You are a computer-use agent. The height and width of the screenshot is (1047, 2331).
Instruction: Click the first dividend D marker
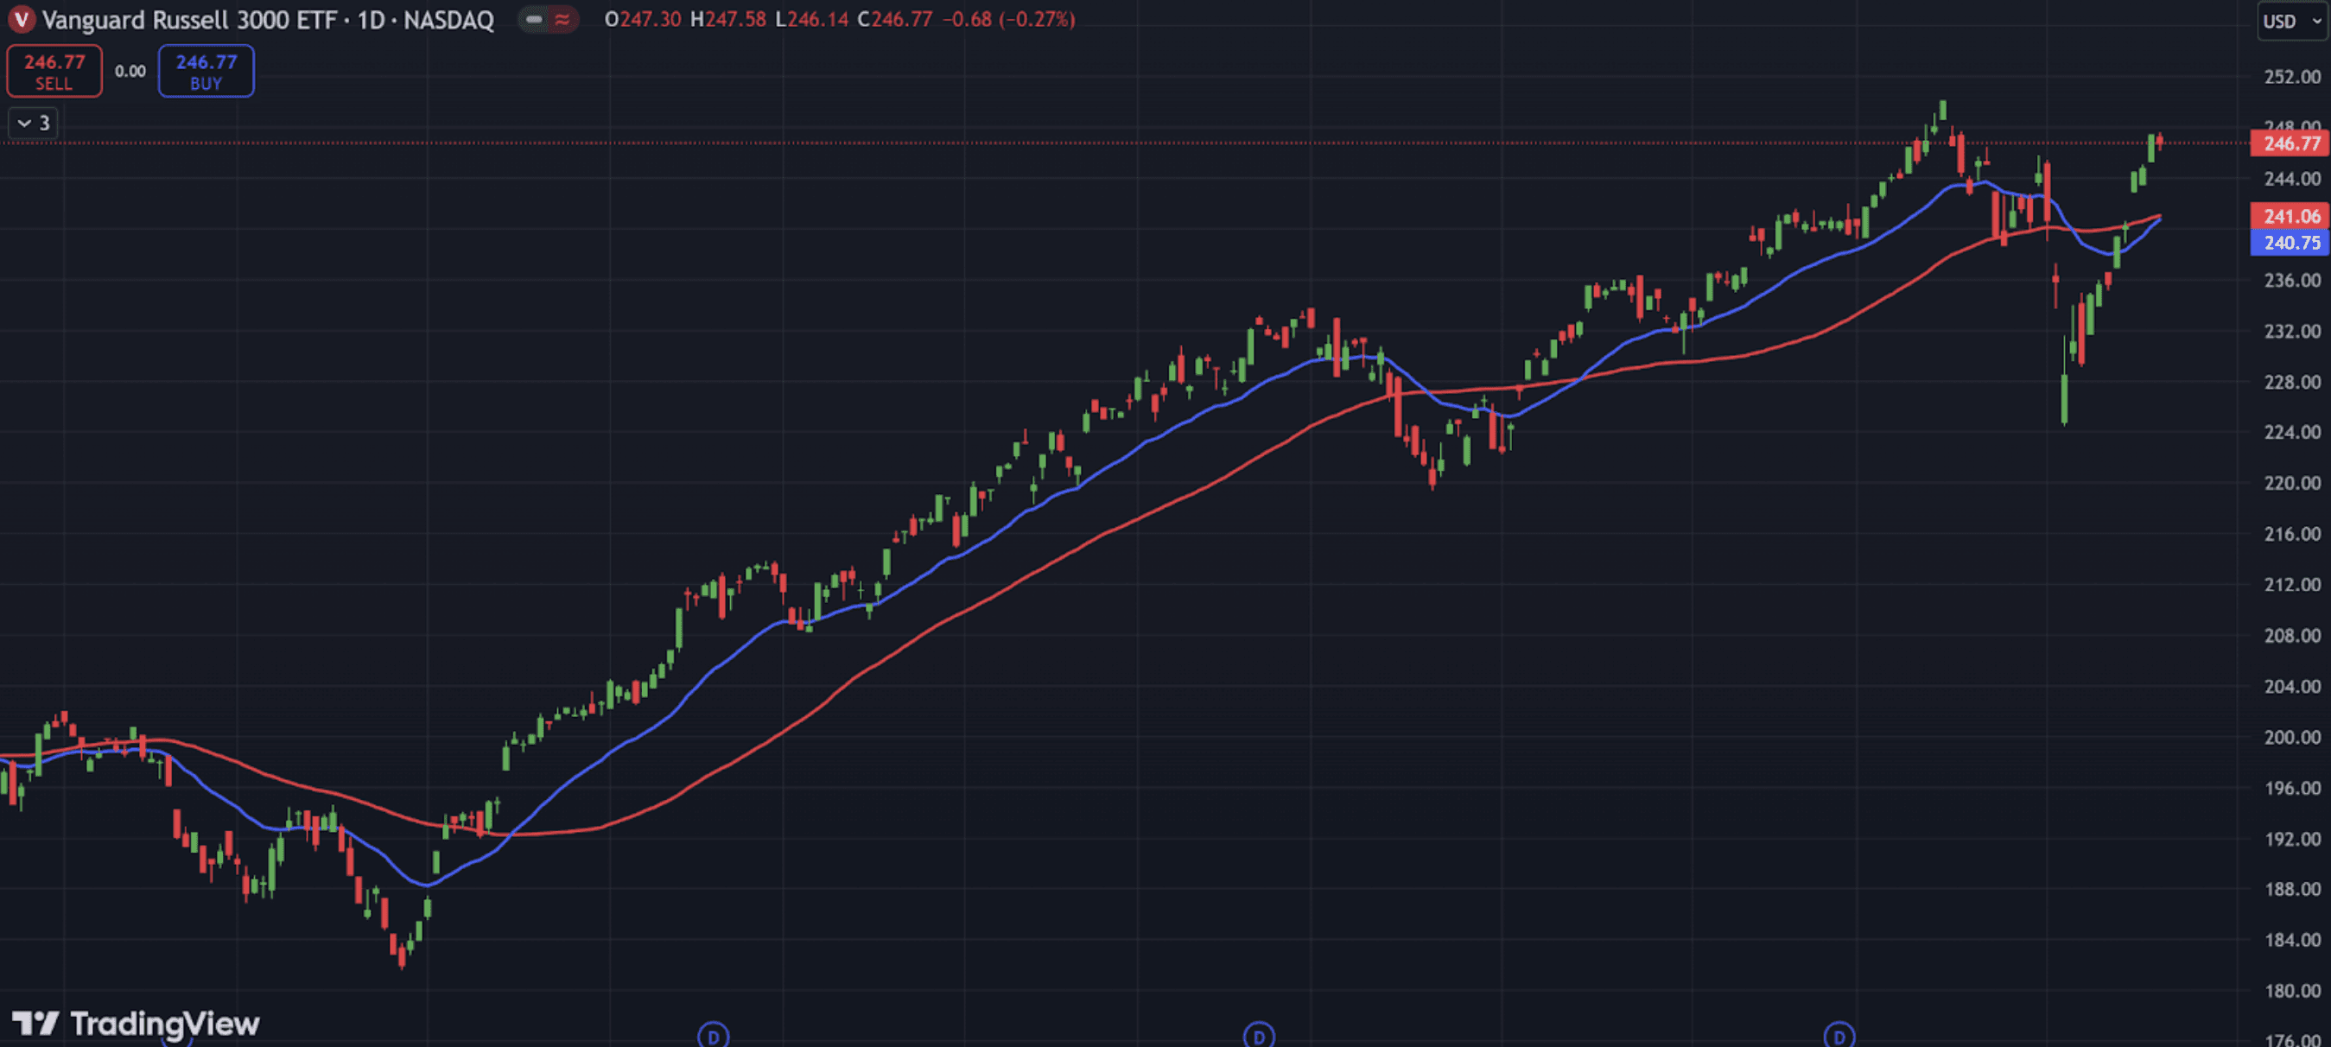pos(713,1035)
